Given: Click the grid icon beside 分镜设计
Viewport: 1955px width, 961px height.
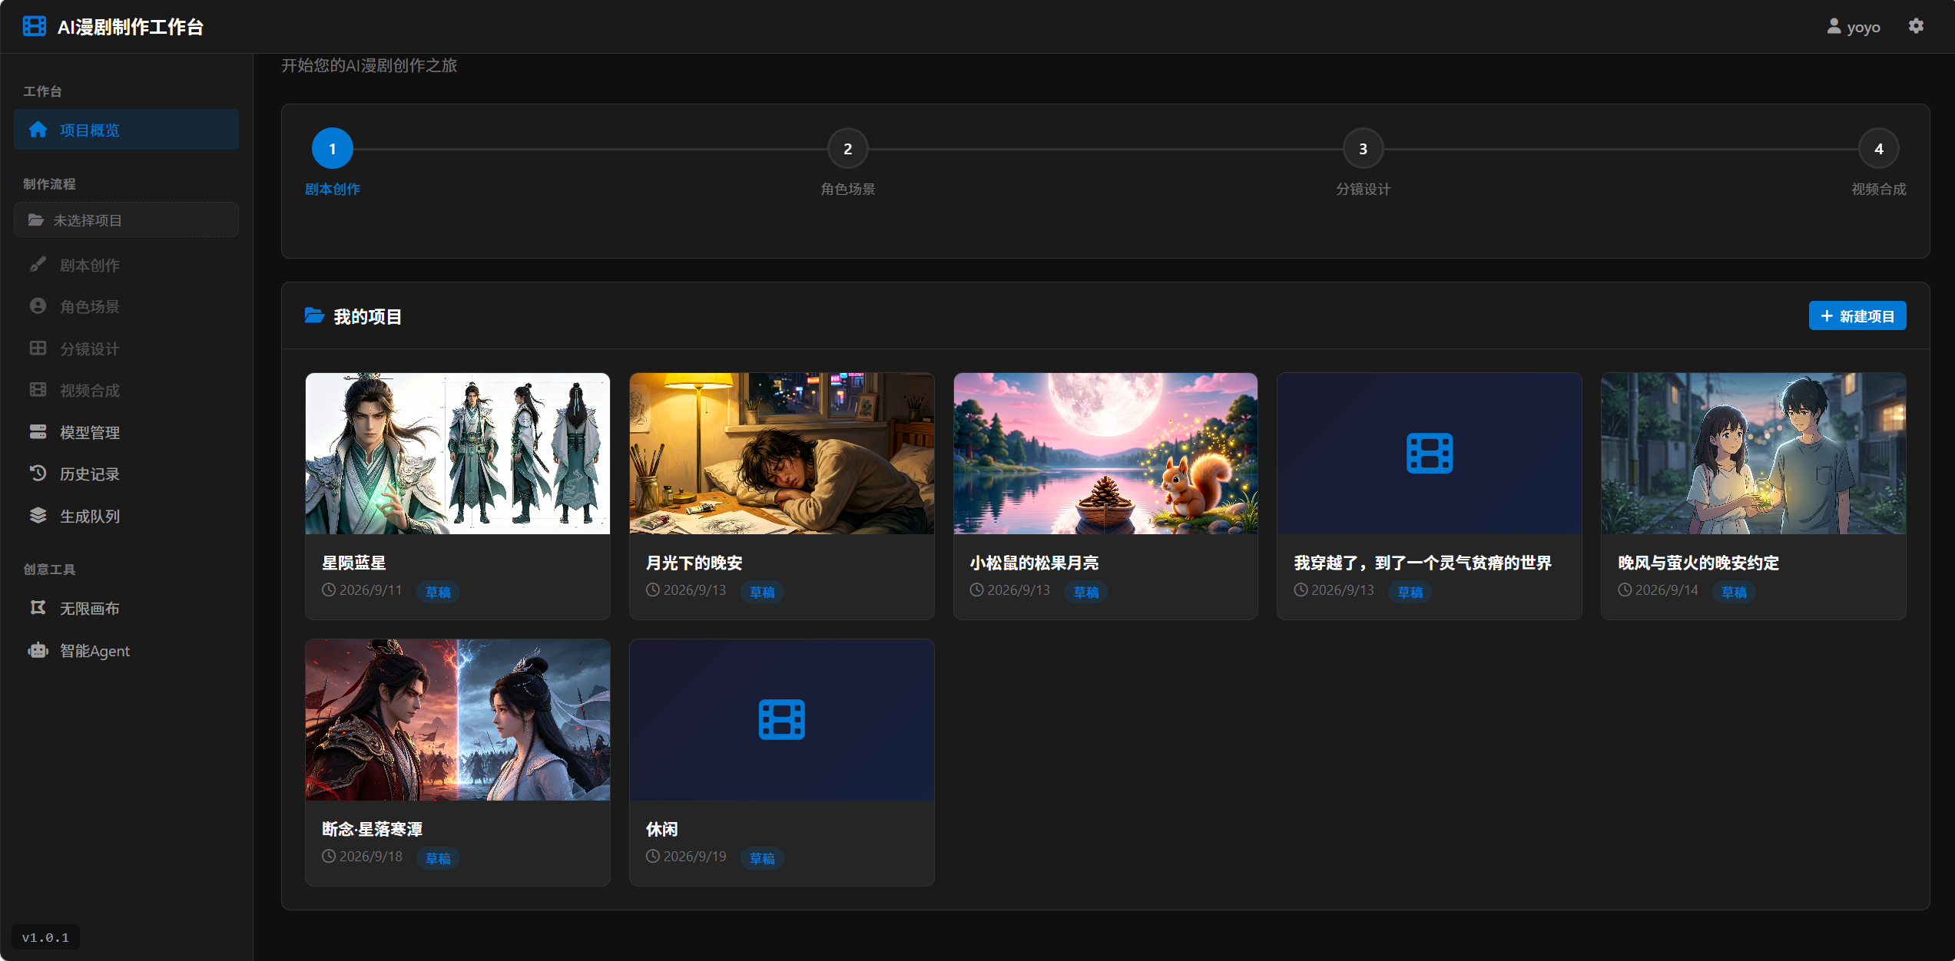Looking at the screenshot, I should [x=38, y=348].
